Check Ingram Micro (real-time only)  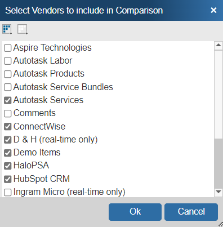tap(8, 192)
